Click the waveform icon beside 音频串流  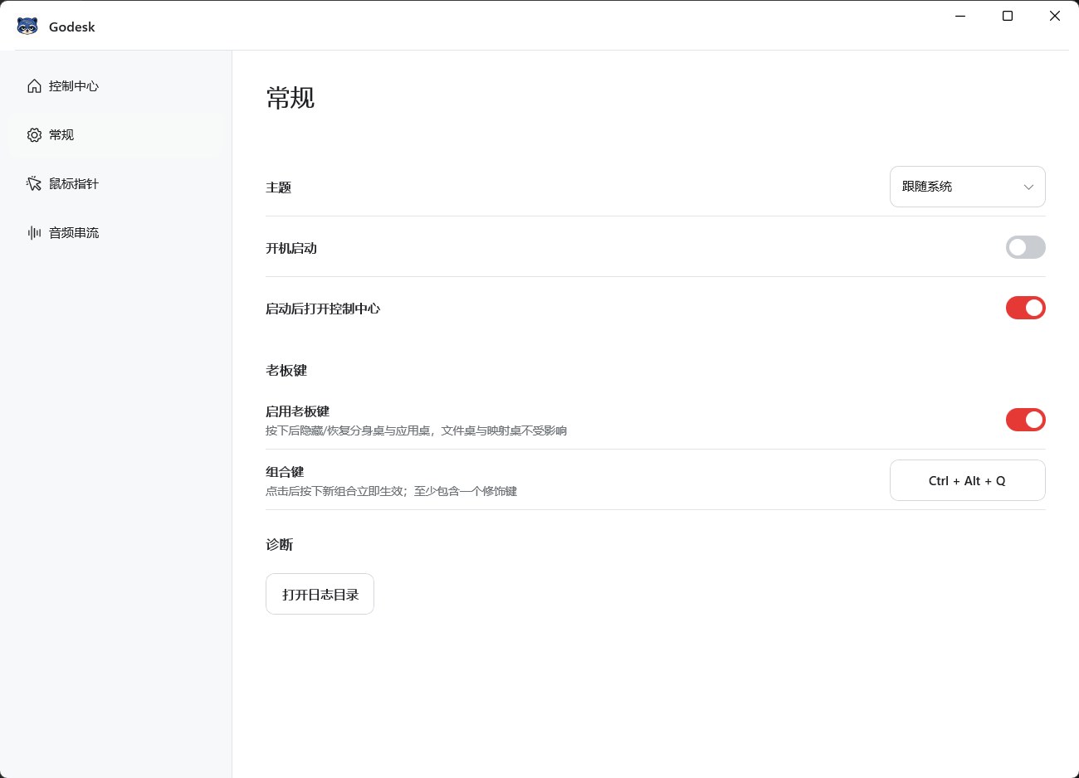coord(34,233)
